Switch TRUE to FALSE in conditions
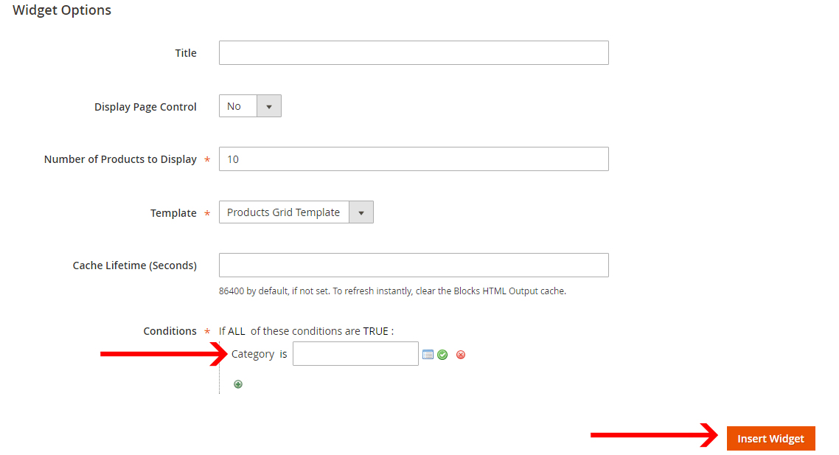 (379, 330)
